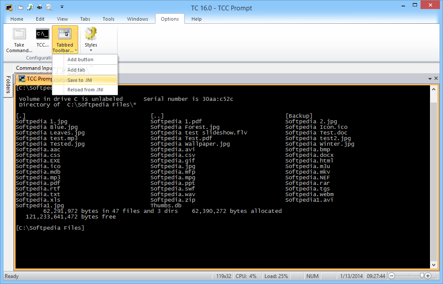443x284 pixels.
Task: Click Thumbs.db in the listing
Action: click(x=166, y=206)
